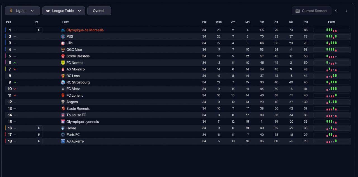Click the Lille club crest icon

coord(63,43)
